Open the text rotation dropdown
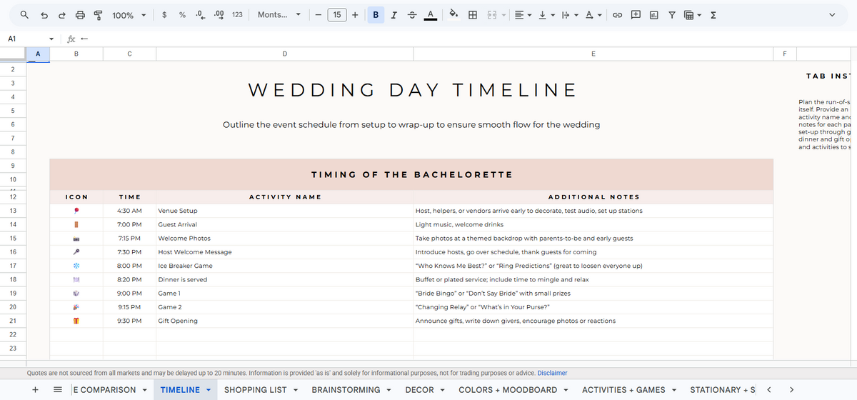Image resolution: width=857 pixels, height=400 pixels. coord(594,14)
